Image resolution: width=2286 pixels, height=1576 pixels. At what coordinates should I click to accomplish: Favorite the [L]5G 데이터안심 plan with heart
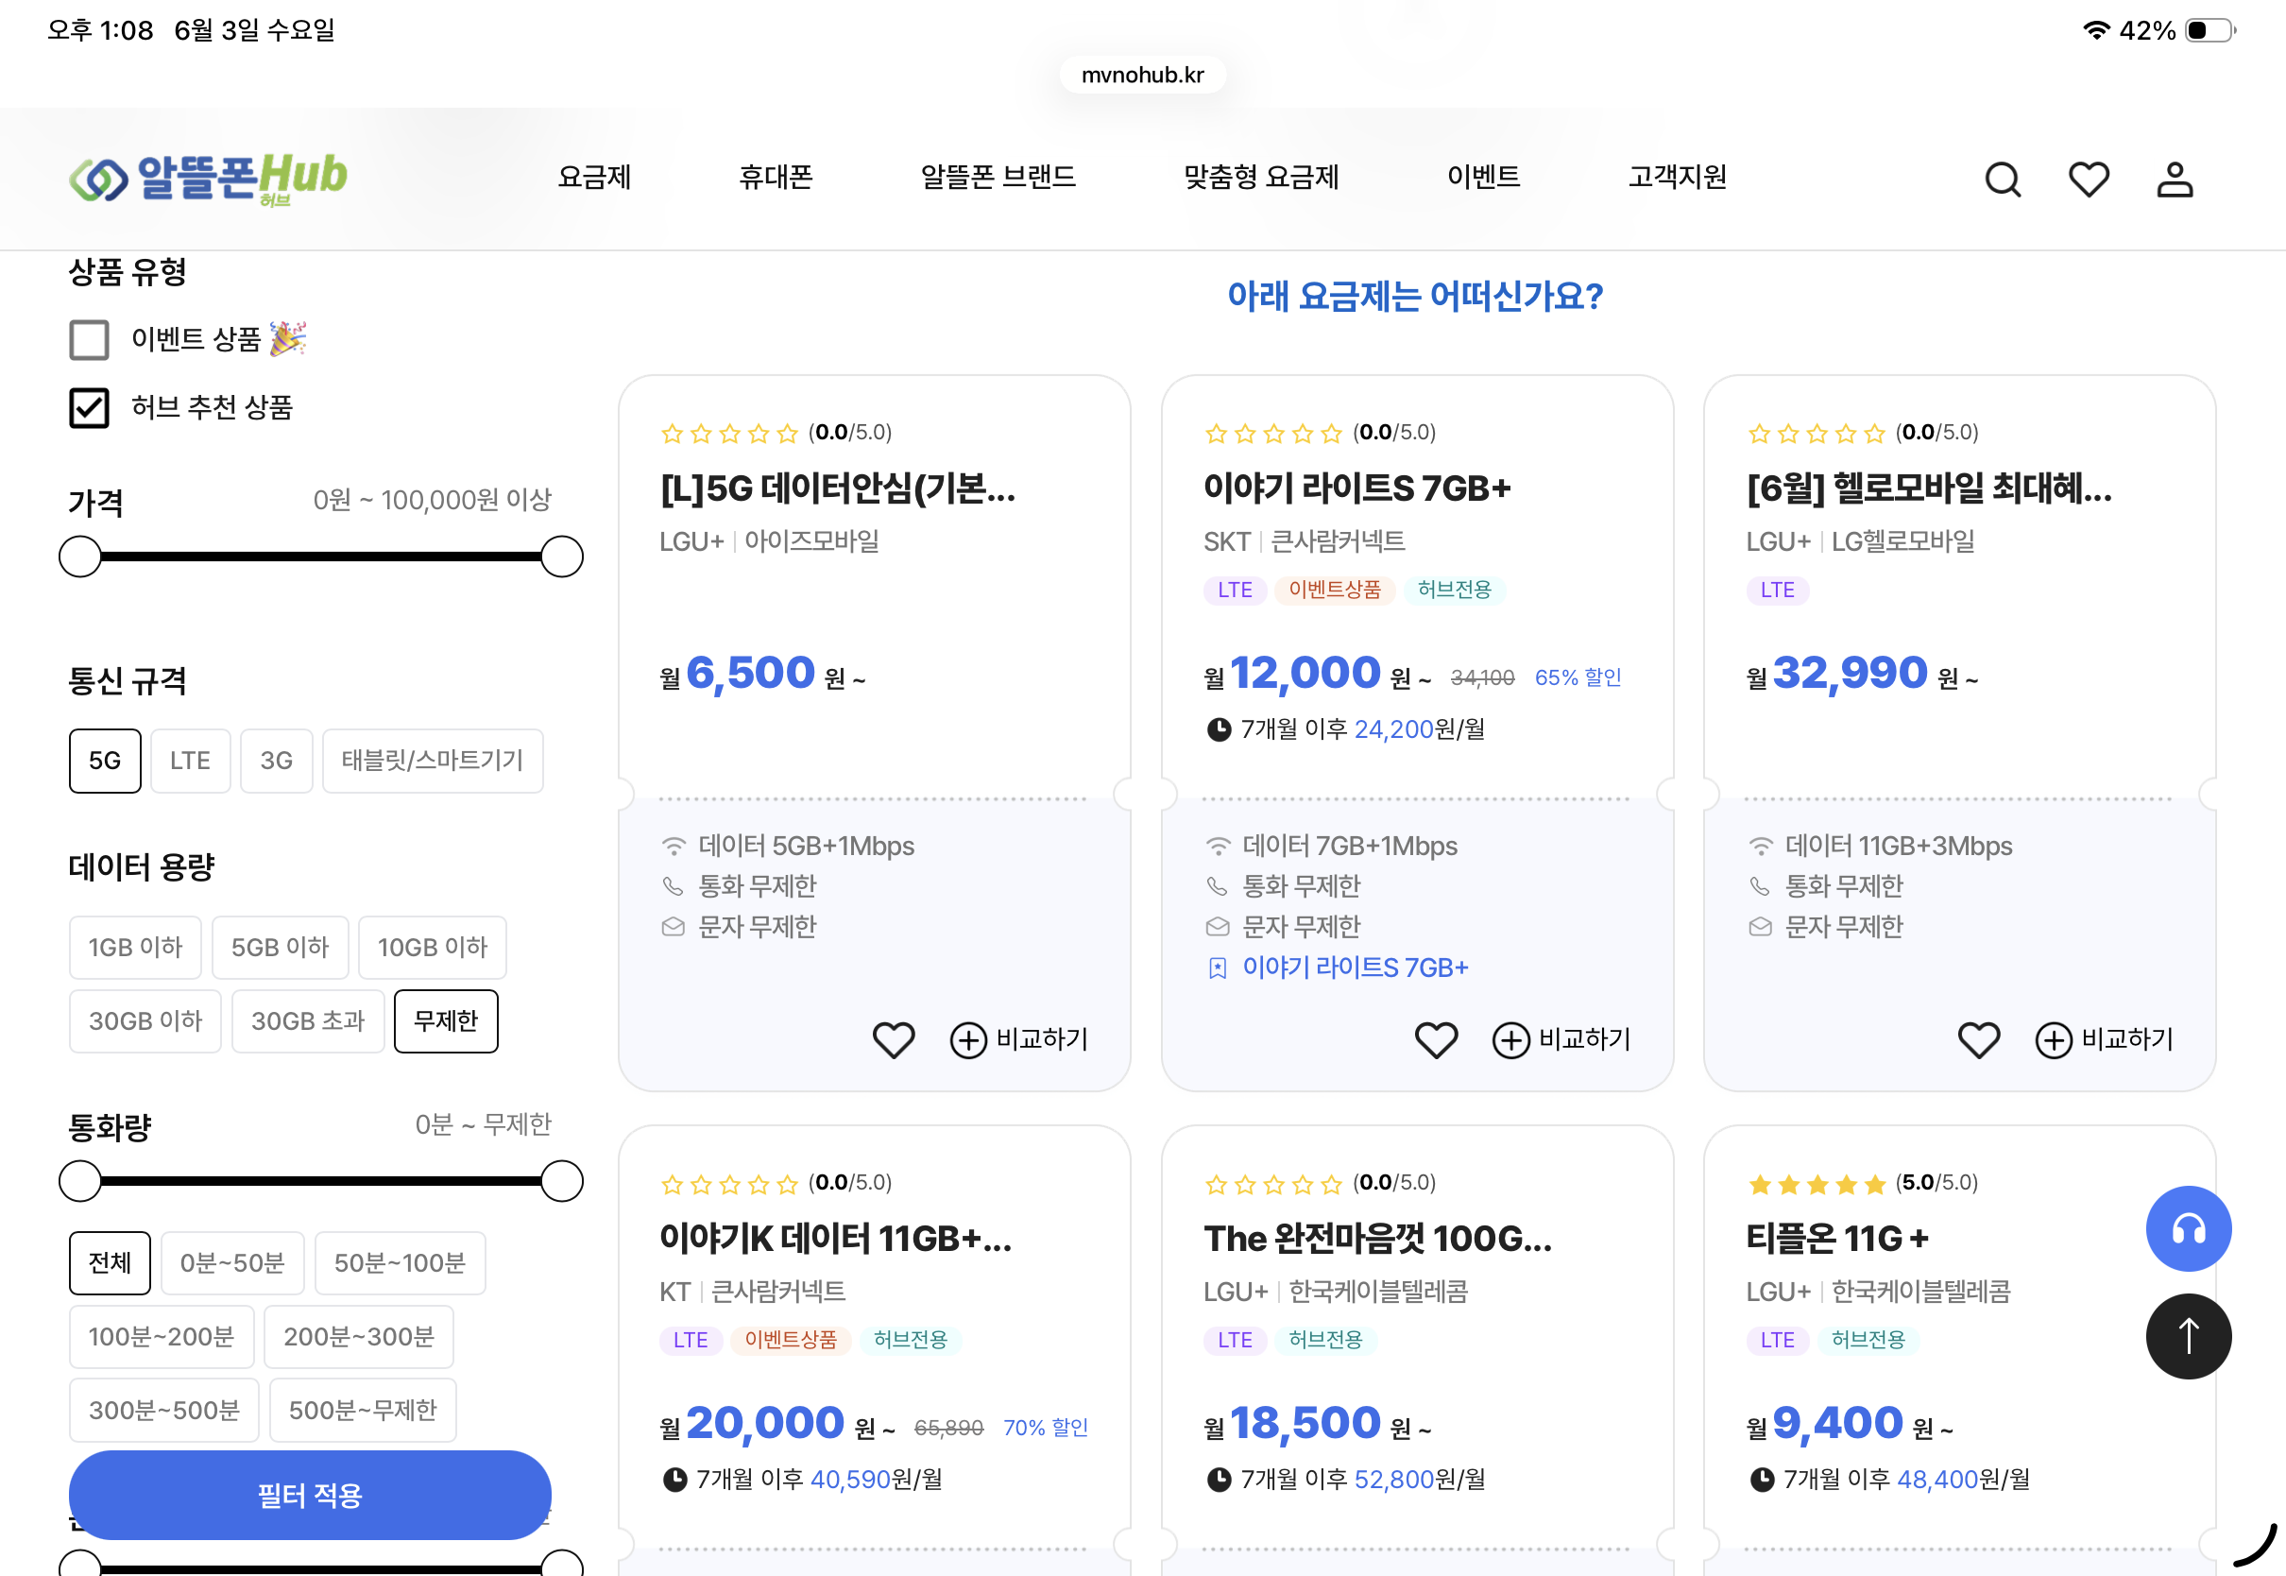click(x=894, y=1040)
